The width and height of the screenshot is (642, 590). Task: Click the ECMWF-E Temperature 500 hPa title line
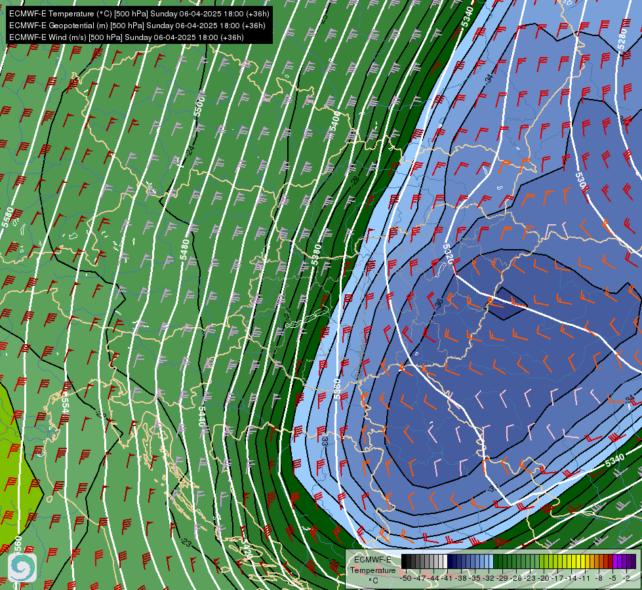139,14
